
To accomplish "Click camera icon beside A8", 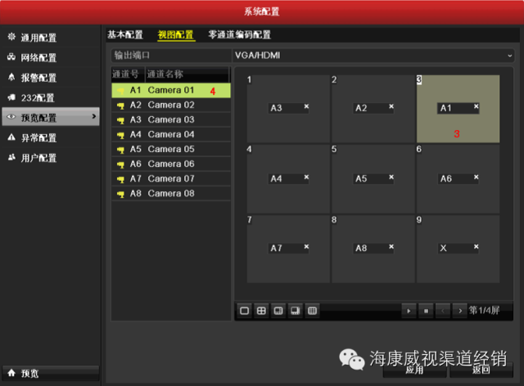I will pos(120,194).
